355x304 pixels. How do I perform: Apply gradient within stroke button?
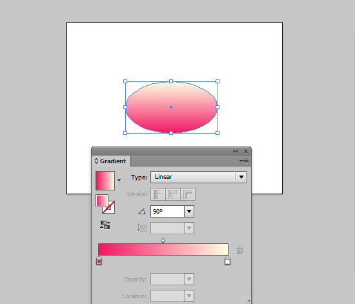coord(158,194)
